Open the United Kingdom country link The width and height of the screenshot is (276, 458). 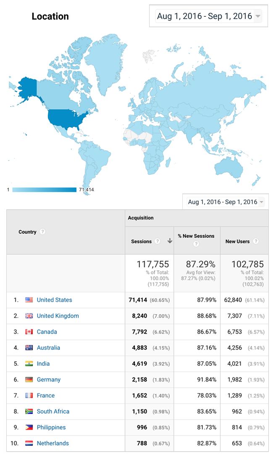[58, 316]
